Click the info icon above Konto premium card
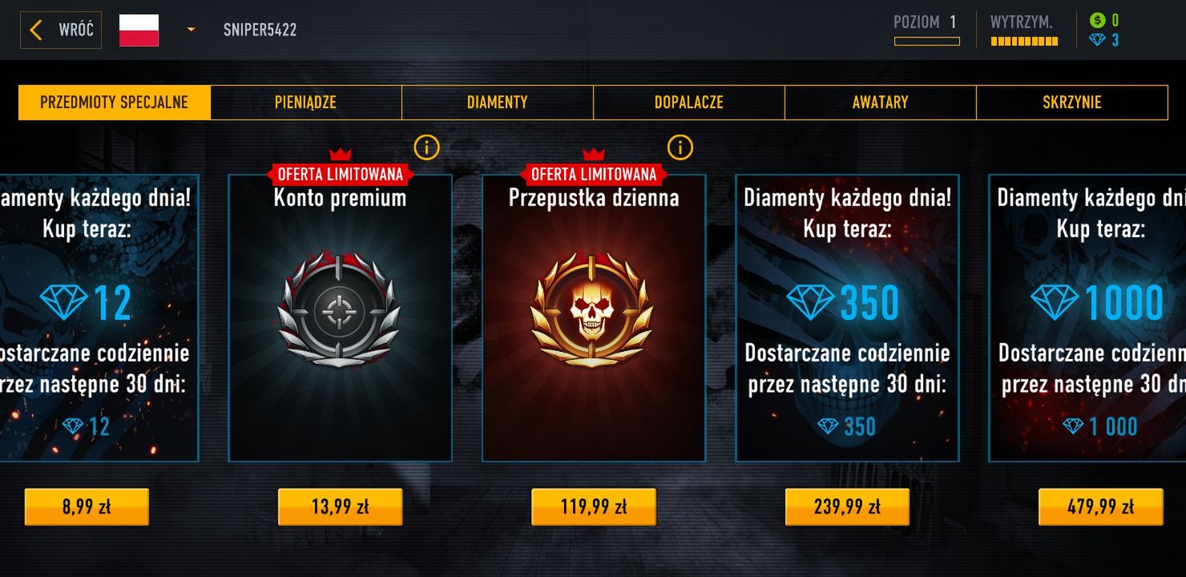 pos(426,147)
